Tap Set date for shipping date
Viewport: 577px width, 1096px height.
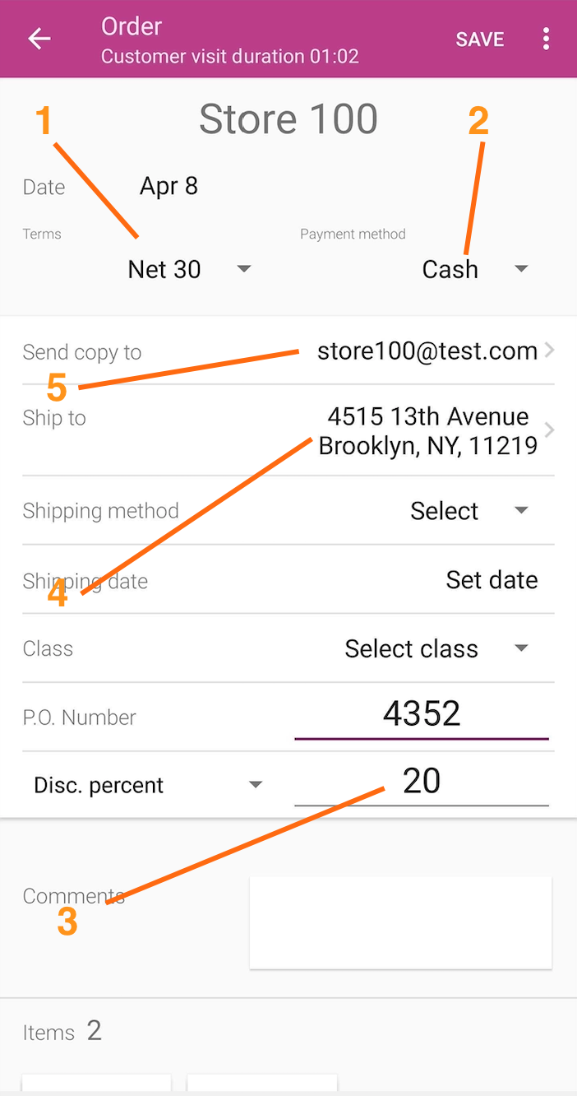point(492,580)
